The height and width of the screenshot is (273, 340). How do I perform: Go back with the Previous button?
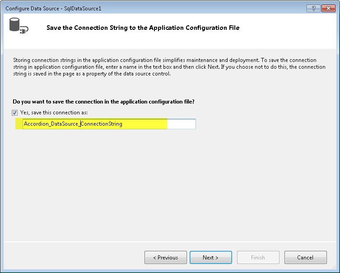click(x=165, y=258)
